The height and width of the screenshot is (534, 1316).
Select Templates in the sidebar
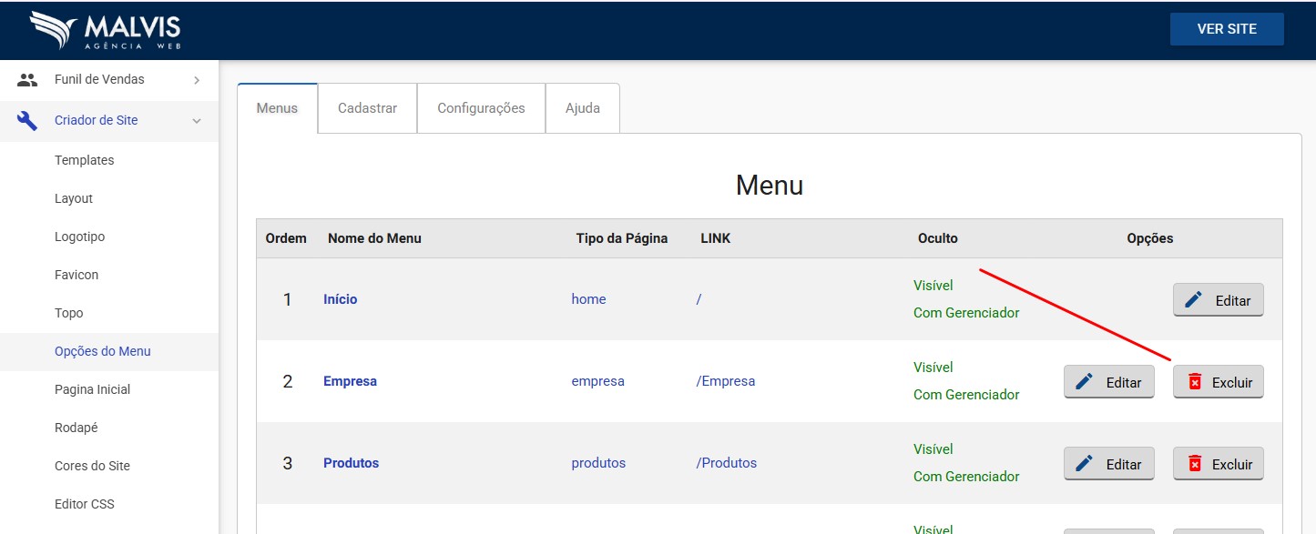(x=85, y=160)
